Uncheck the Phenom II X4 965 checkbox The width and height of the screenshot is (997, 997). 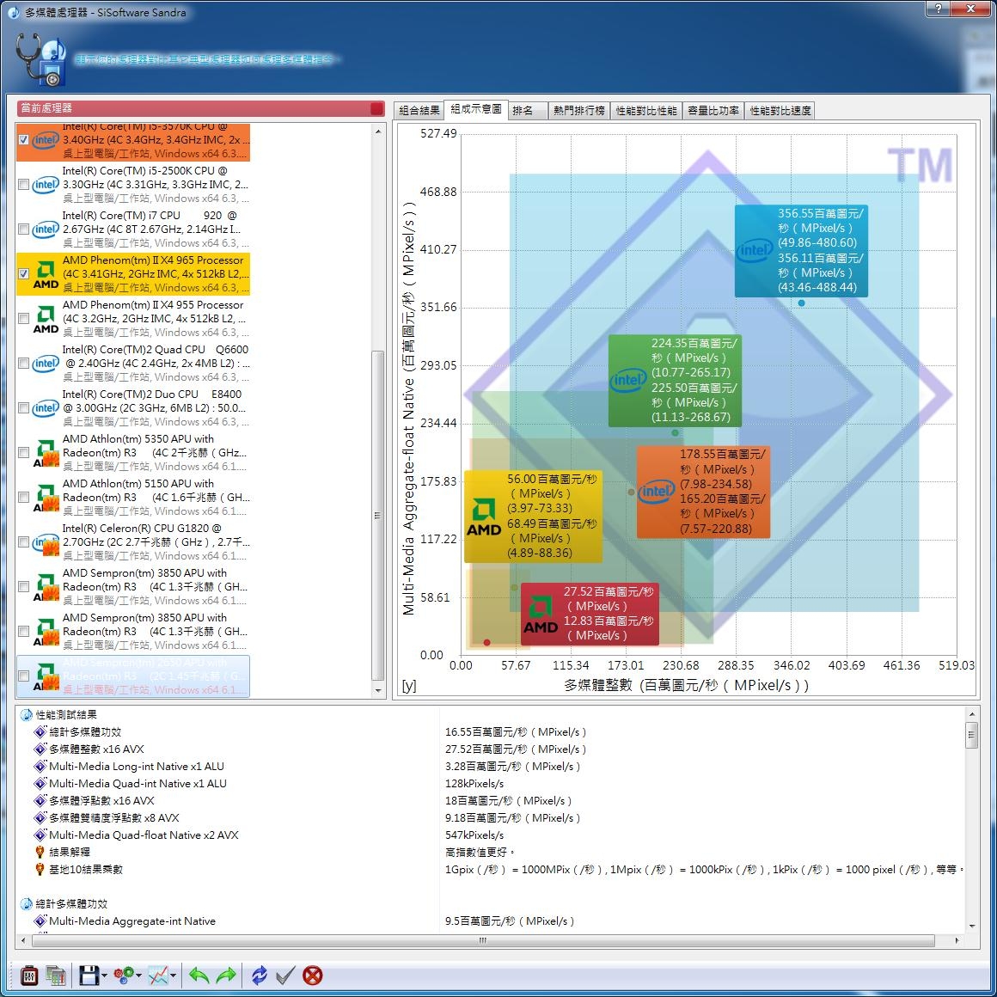23,274
